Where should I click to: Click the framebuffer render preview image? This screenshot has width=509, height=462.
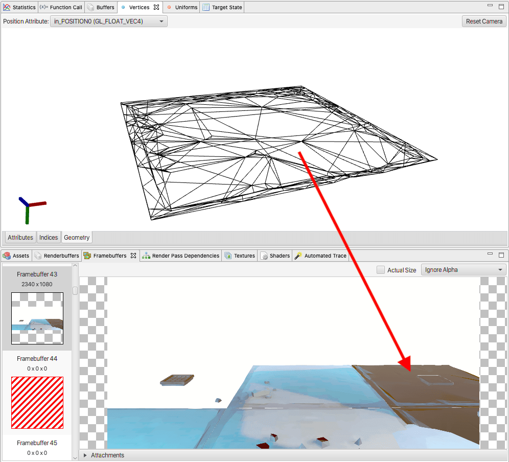(293, 363)
